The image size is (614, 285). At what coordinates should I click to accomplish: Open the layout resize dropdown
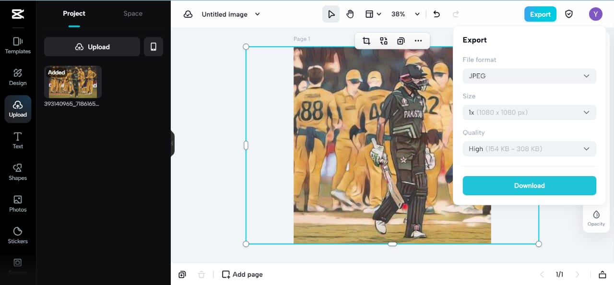point(373,14)
